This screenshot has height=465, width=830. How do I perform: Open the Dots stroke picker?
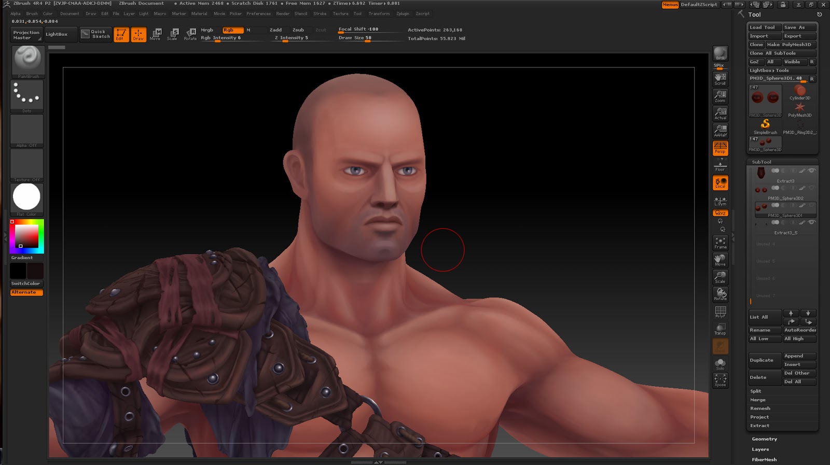[27, 96]
